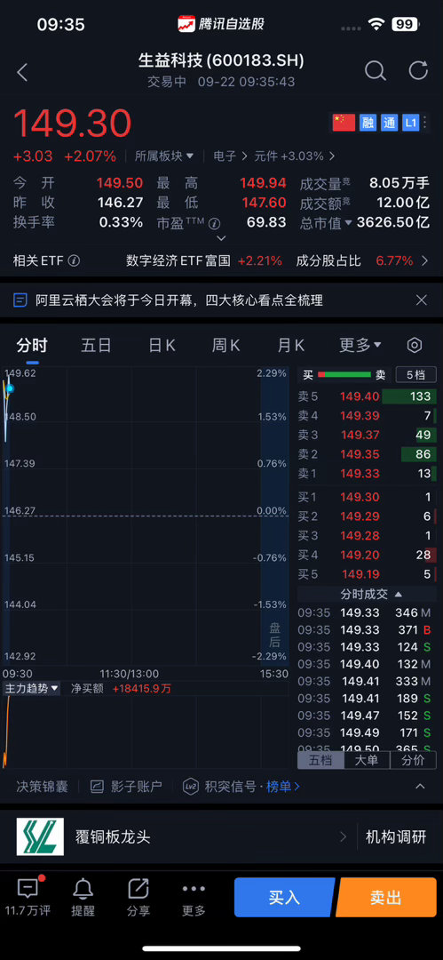
Task: Tap the 卖2 149.35 order row
Action: tap(367, 454)
